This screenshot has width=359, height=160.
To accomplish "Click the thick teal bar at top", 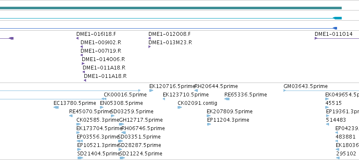I will tap(171, 8).
